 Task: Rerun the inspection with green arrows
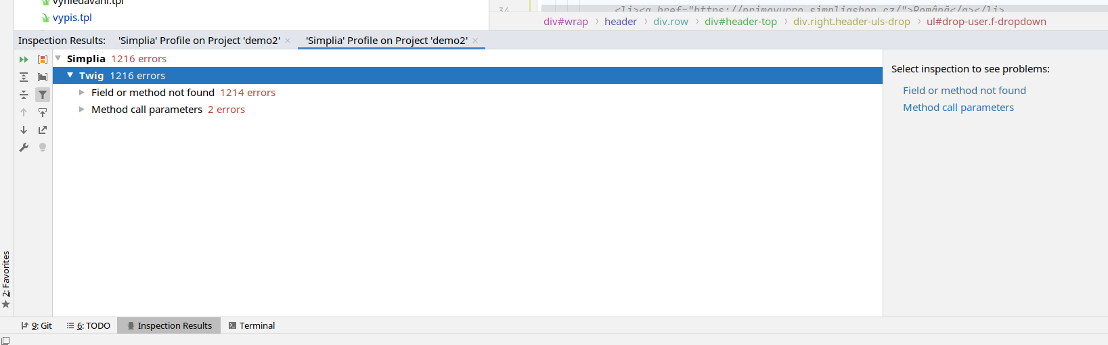tap(24, 60)
